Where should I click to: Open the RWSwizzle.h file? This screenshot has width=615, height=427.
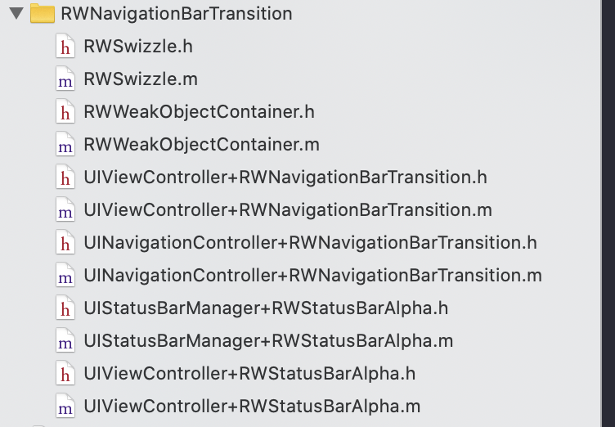(x=137, y=47)
